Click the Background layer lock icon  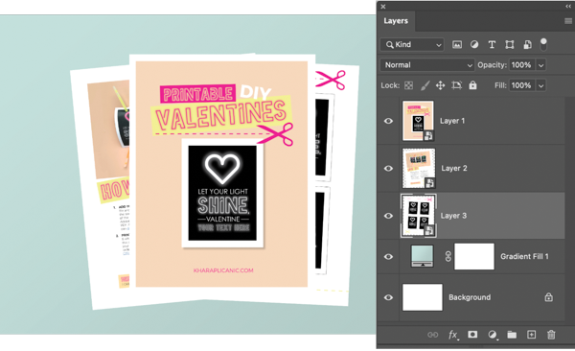click(548, 297)
